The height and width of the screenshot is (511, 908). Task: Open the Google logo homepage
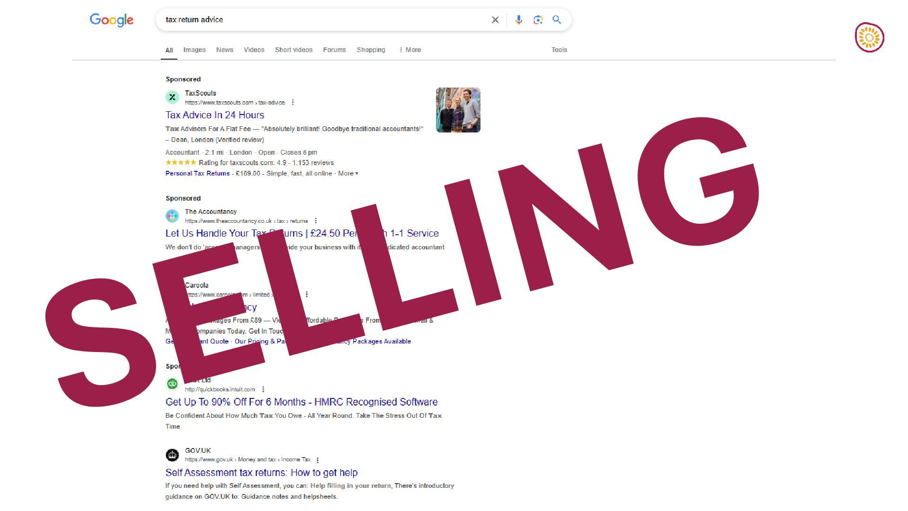(x=112, y=20)
